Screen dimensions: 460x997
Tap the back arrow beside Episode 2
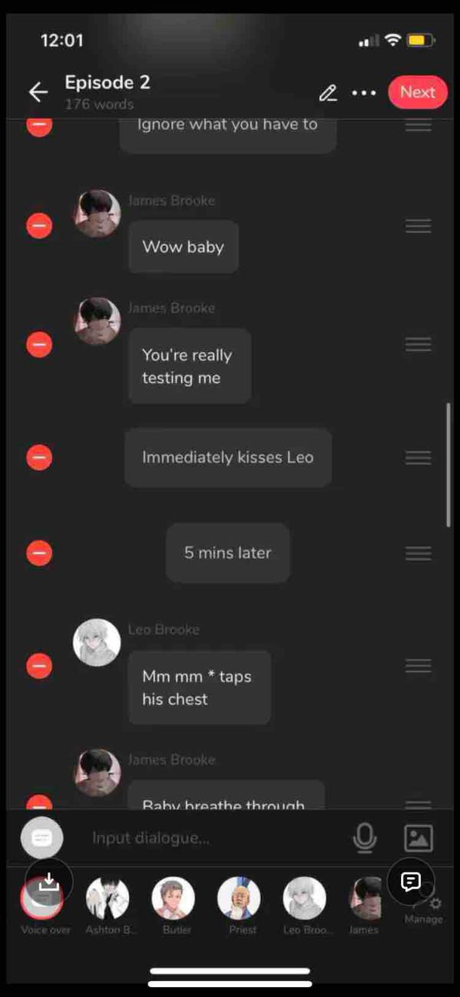coord(38,93)
